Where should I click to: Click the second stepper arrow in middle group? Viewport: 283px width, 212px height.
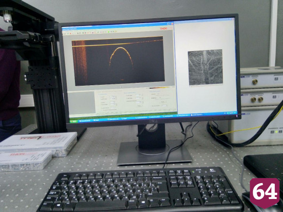pos(143,98)
